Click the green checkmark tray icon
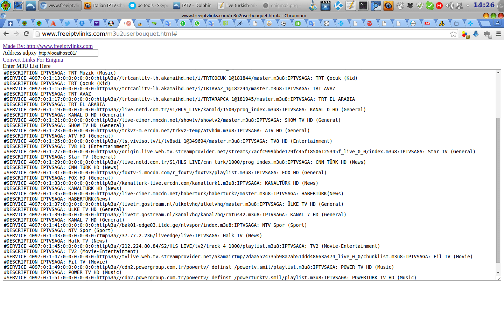504x315 pixels. click(430, 6)
